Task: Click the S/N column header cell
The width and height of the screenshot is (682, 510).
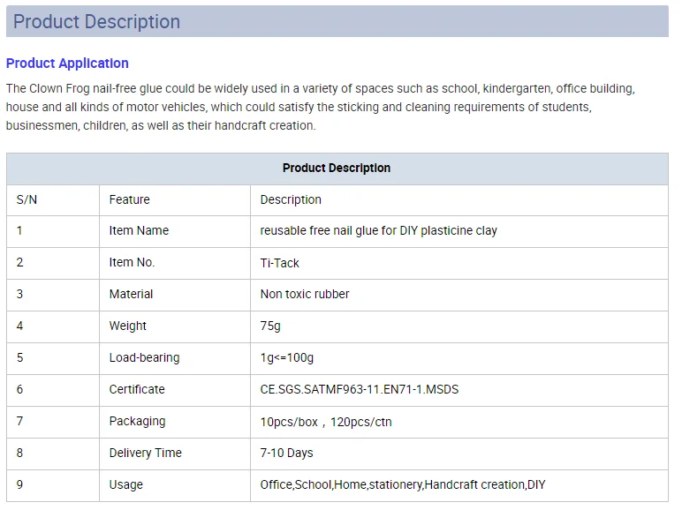Action: coord(53,199)
